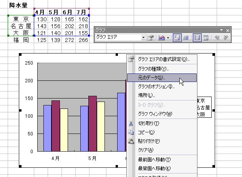The image size is (242, 177).
Task: Select the blue 東京 bar for 4月
Action: pyautogui.click(x=48, y=128)
